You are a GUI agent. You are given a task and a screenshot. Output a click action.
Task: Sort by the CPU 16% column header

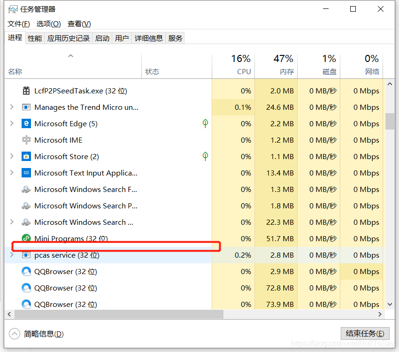[233, 66]
